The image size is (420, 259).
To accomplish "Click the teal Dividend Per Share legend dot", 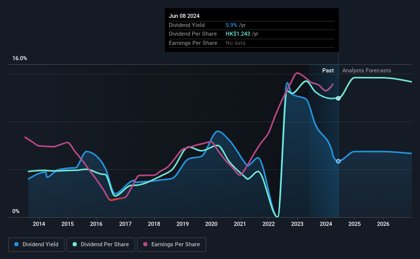I will (x=75, y=244).
